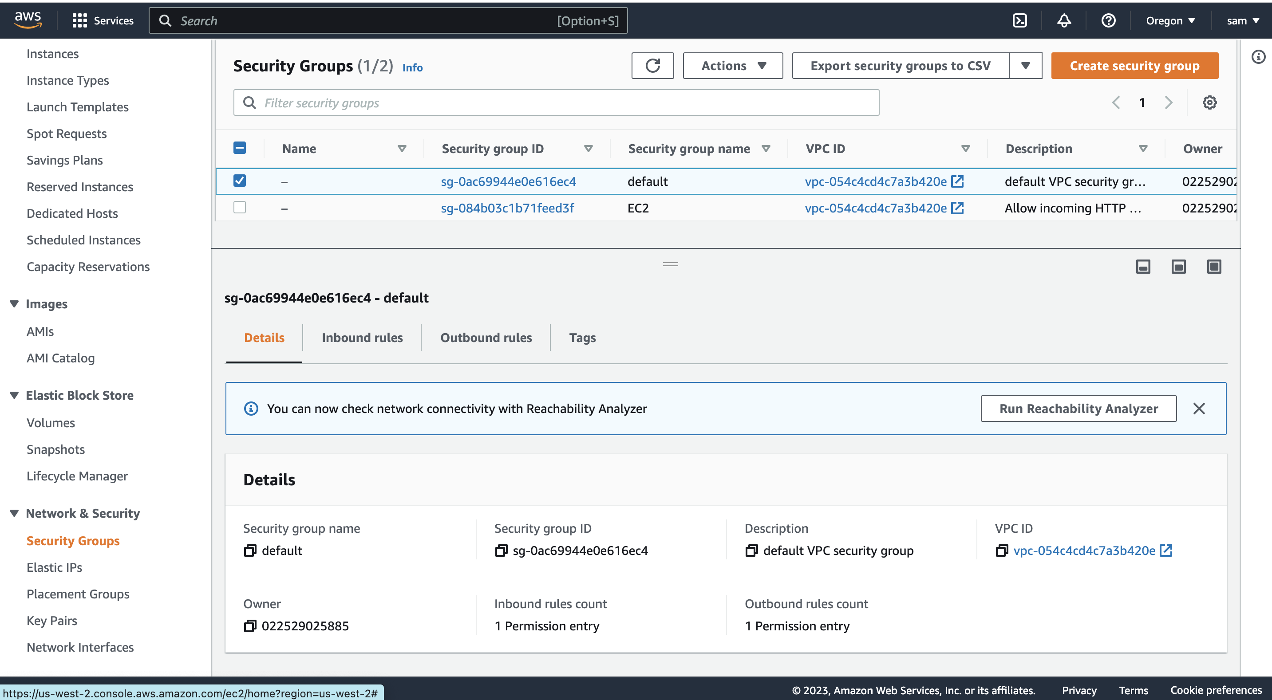Copy the security group ID using copy icon

pos(500,551)
